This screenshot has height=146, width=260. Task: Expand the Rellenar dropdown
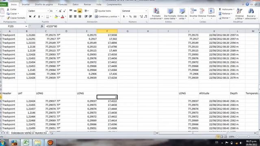232,13
